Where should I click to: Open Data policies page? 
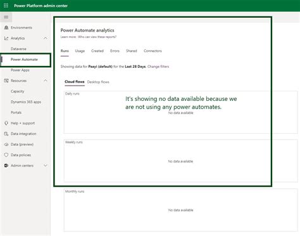point(21,155)
